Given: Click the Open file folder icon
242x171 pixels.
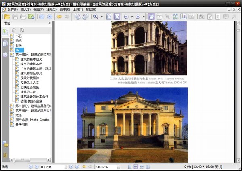Looking at the screenshot, I should coord(6,17).
